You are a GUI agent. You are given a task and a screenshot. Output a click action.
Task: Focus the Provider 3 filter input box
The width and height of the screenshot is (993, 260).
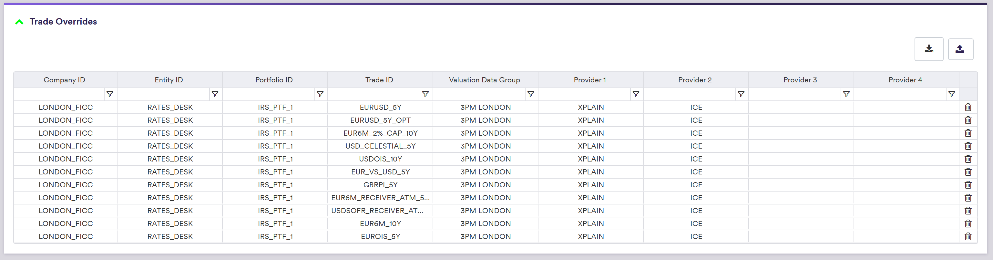794,94
